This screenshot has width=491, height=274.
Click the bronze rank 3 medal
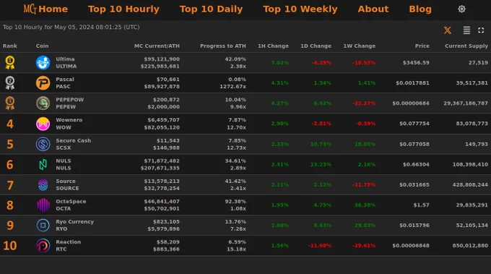10,103
